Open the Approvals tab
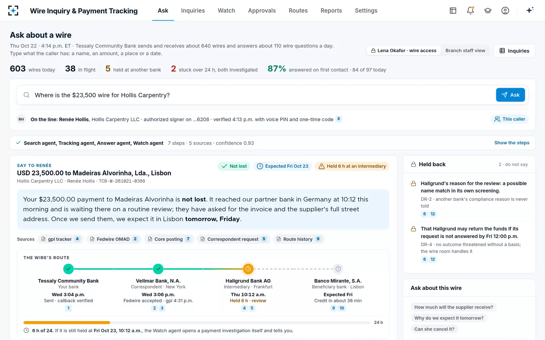 click(262, 11)
